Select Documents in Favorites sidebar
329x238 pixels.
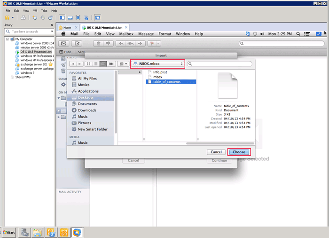point(87,104)
